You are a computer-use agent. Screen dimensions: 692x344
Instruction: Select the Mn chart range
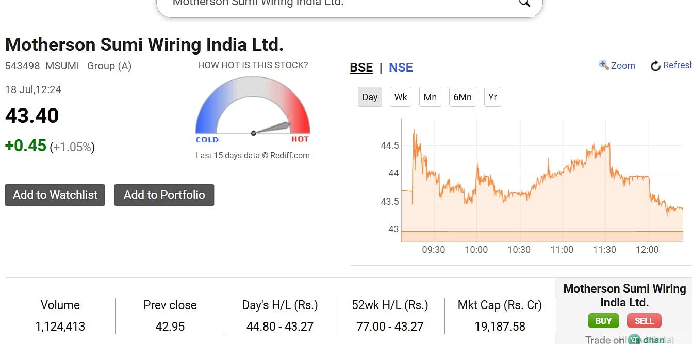(430, 97)
